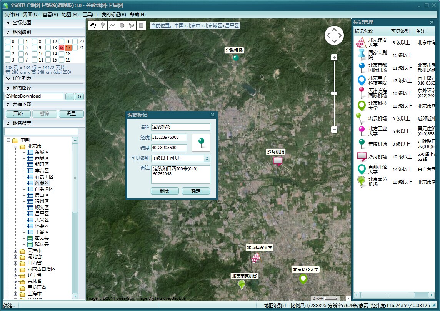Viewport: 440px width, 311px height.
Task: Zoom out with the map minus button
Action: 334,130
